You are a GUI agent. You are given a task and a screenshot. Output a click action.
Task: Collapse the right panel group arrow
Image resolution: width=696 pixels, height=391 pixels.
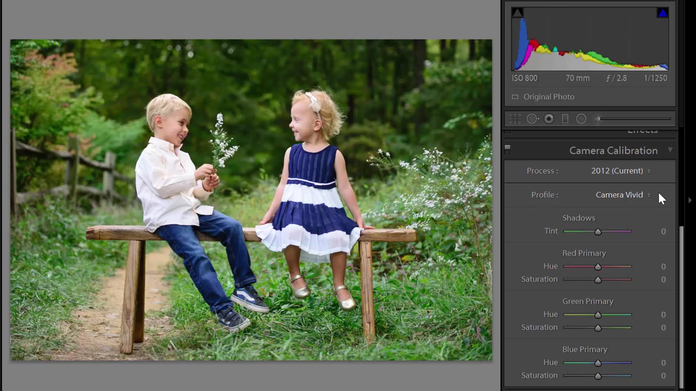click(690, 200)
